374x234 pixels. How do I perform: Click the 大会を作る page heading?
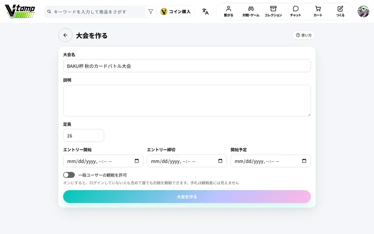tap(92, 36)
